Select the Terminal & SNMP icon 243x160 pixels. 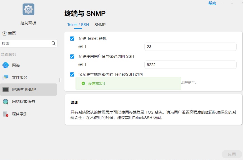(6, 90)
